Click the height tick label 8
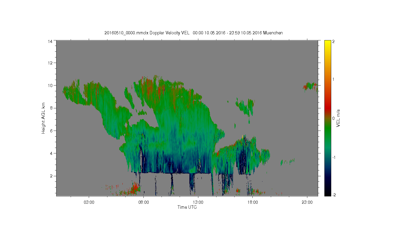 [x=51, y=108]
